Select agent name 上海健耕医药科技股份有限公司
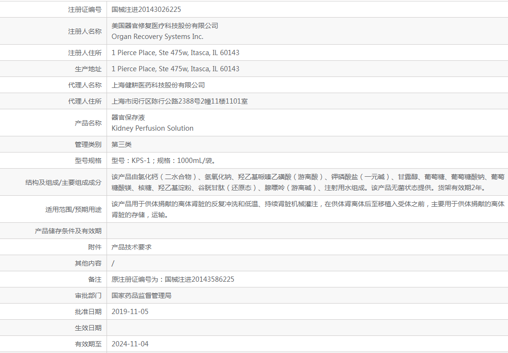The width and height of the screenshot is (508, 353). 158,85
